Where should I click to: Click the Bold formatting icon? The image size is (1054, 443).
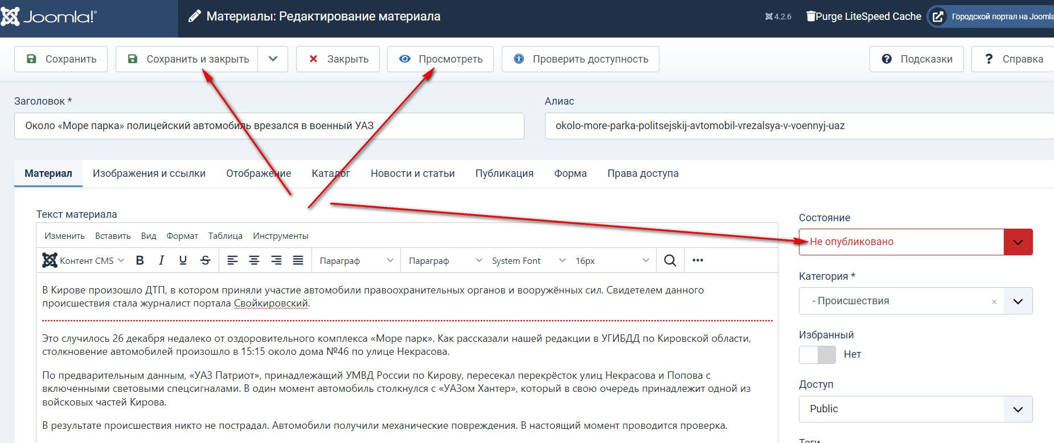140,260
